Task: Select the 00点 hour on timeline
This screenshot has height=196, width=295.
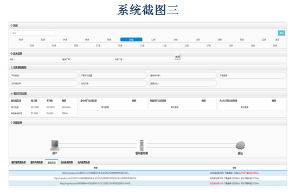Action: click(21, 40)
